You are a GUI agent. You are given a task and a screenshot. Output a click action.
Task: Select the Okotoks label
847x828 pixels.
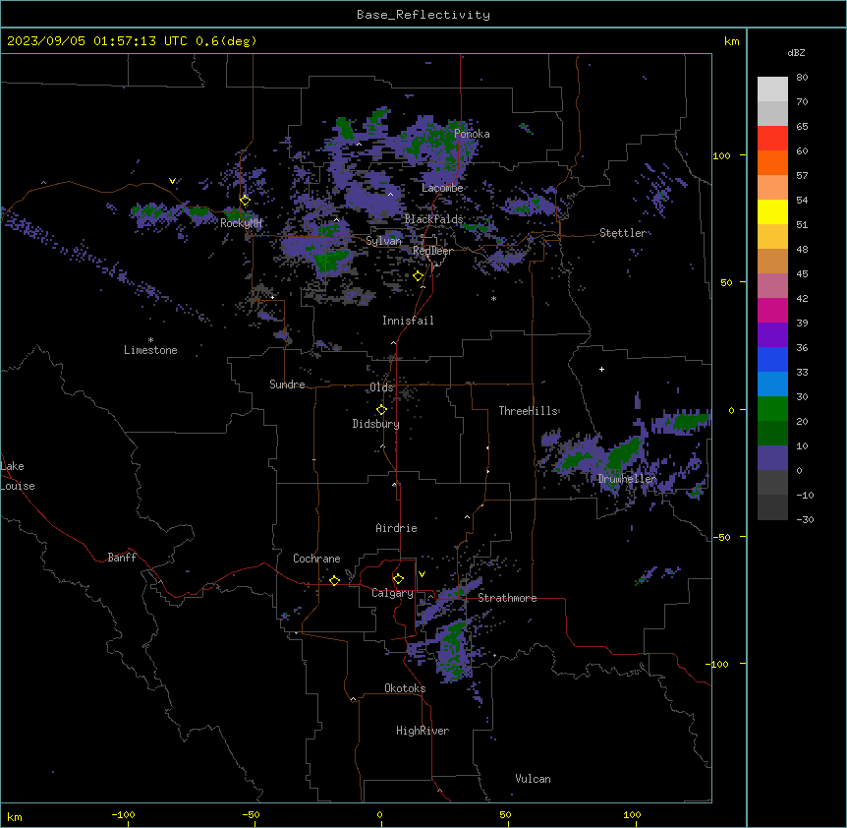(x=405, y=688)
